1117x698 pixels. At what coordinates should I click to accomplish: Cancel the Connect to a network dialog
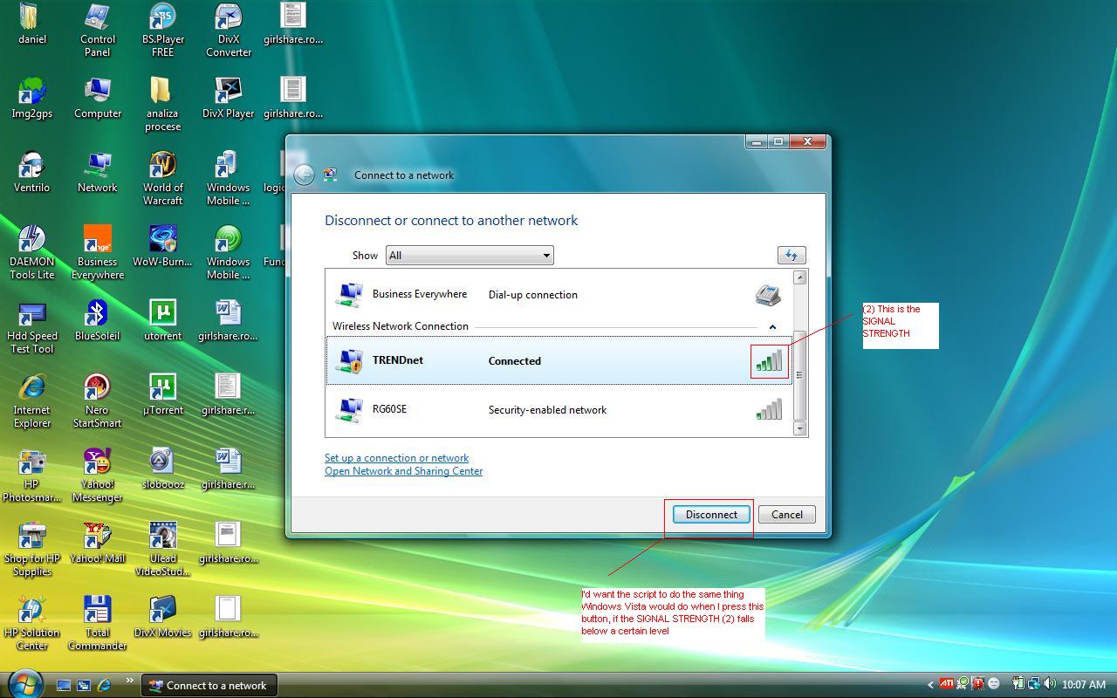tap(786, 515)
